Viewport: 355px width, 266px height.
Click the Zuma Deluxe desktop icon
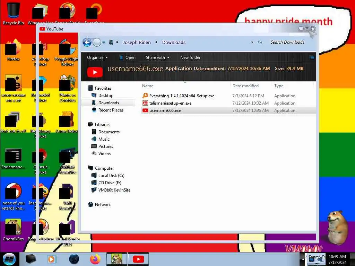click(x=67, y=122)
